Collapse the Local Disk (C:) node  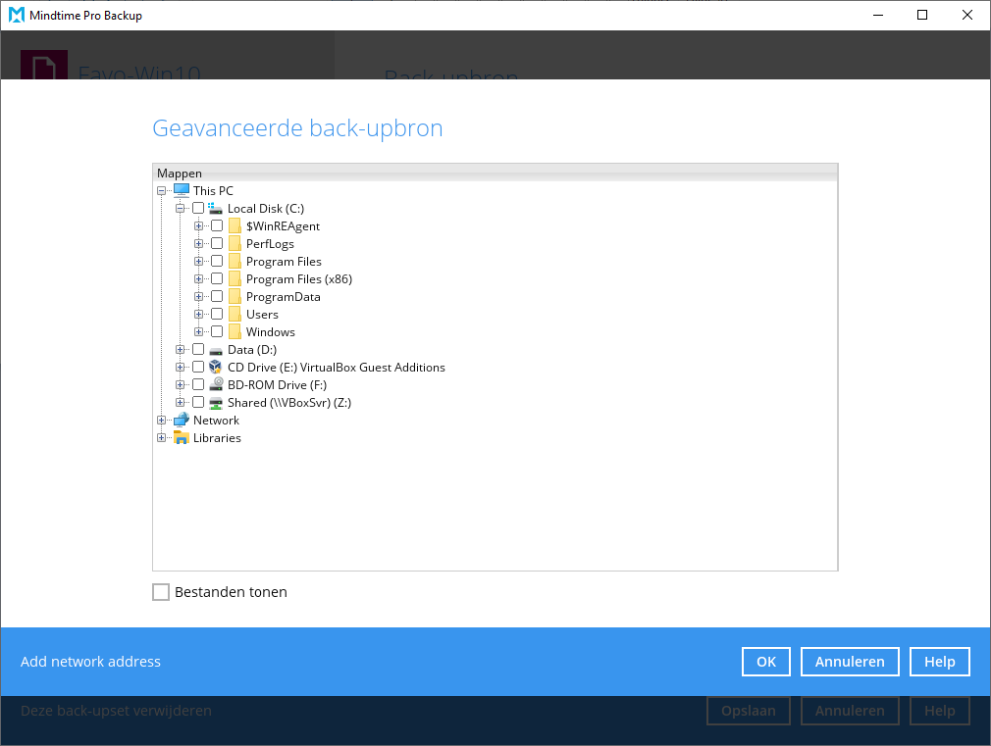181,209
